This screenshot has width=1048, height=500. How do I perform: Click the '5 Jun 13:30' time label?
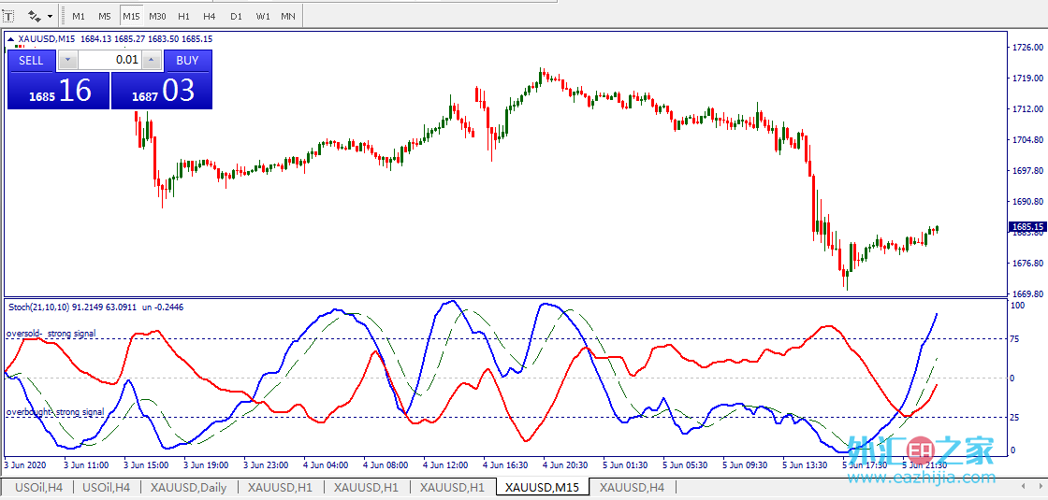pos(806,464)
